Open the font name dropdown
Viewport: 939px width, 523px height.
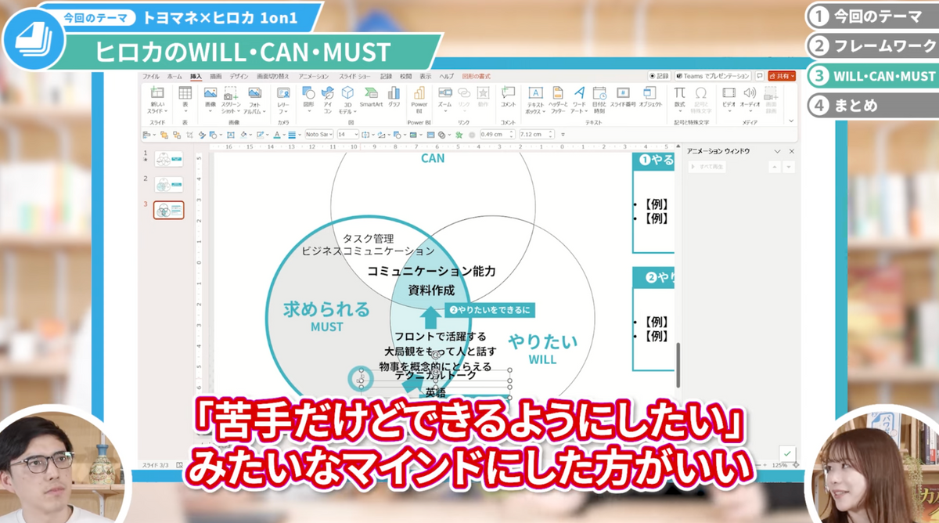pos(319,135)
